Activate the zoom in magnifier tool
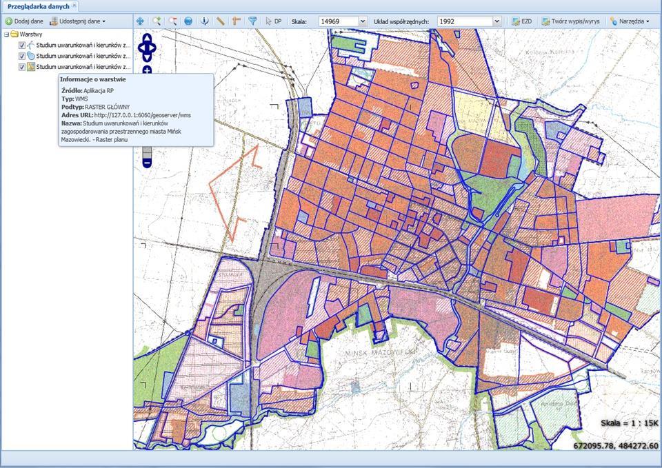The height and width of the screenshot is (468, 662). tap(157, 21)
